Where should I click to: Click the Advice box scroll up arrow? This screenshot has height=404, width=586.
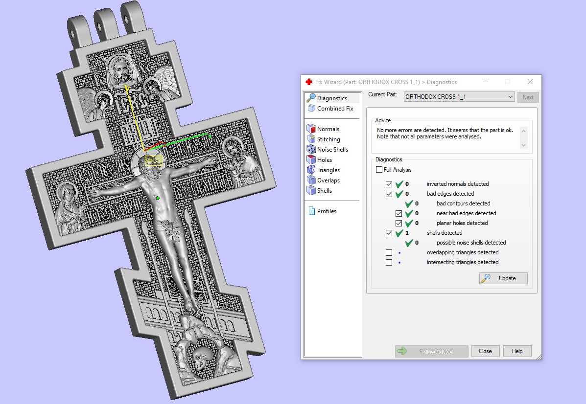[x=524, y=131]
